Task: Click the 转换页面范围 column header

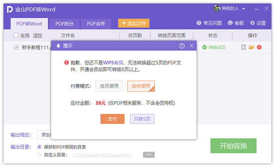Action: [x=171, y=36]
